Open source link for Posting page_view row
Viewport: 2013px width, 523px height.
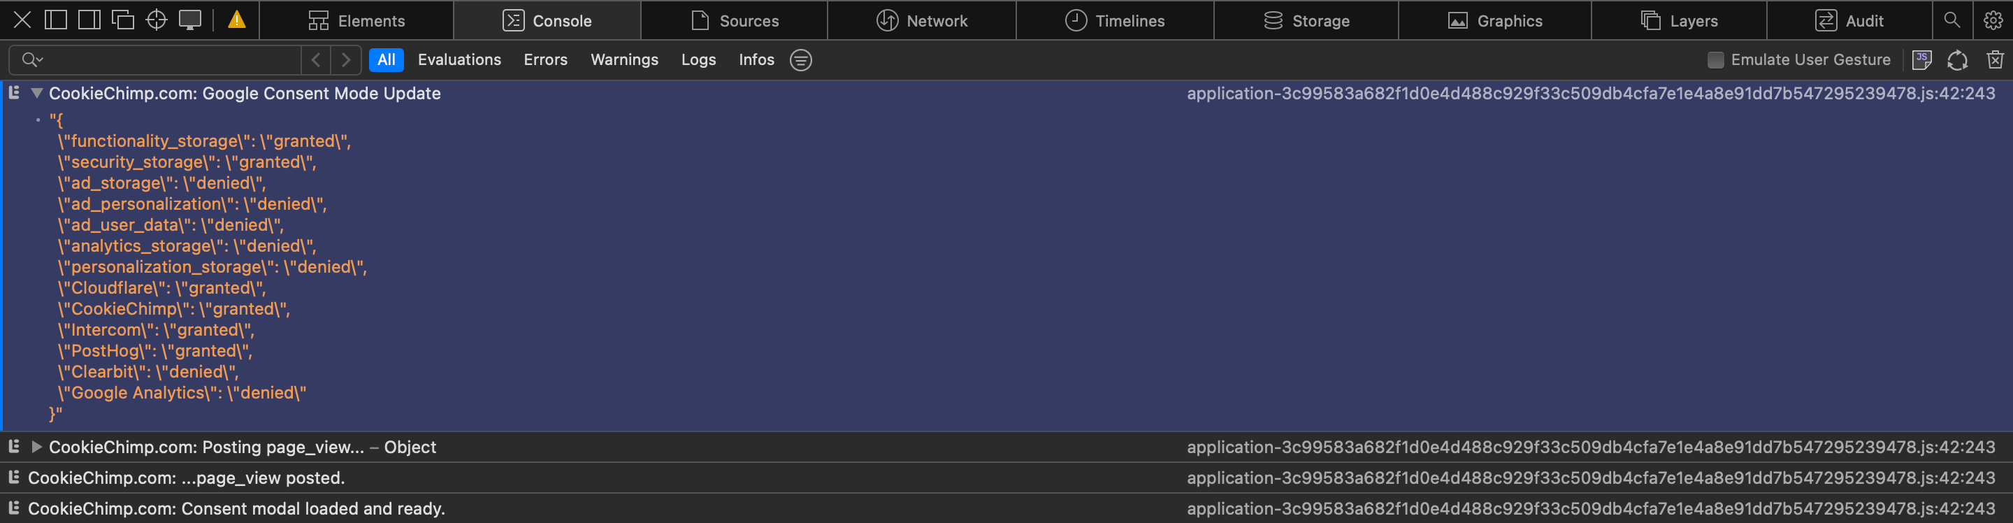(1591, 447)
